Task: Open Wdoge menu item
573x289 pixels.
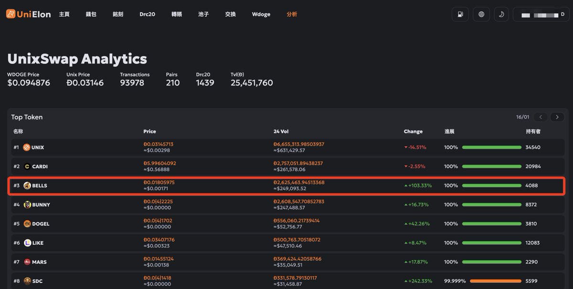Action: pos(261,14)
